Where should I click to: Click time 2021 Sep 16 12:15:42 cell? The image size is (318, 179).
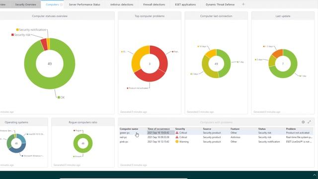click(158, 142)
